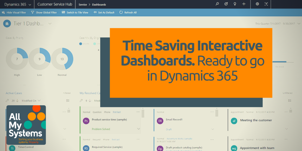Expand the Tier 1 Dashboard selector chevron
The height and width of the screenshot is (151, 302).
(x=50, y=24)
